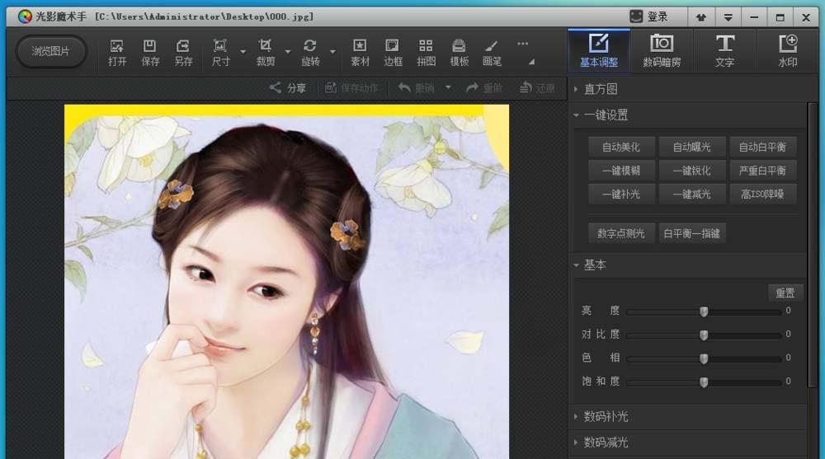This screenshot has width=825, height=459.
Task: Click the app logo in title bar
Action: click(24, 16)
